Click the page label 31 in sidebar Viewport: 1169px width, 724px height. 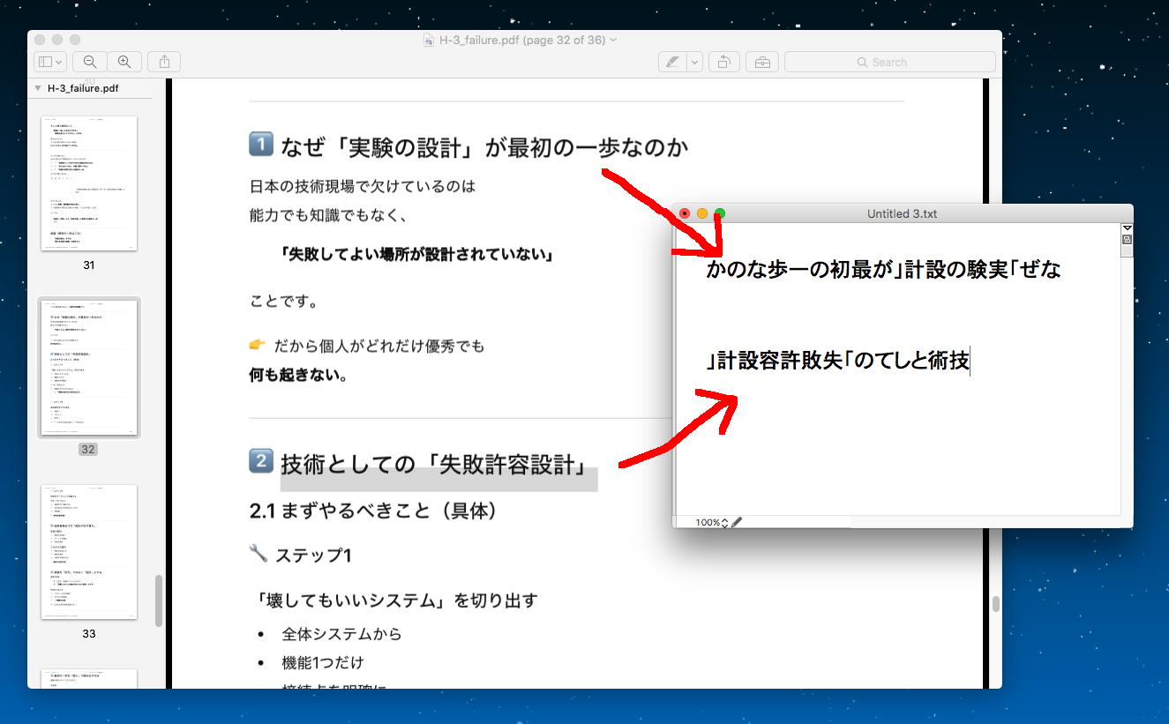(x=89, y=265)
